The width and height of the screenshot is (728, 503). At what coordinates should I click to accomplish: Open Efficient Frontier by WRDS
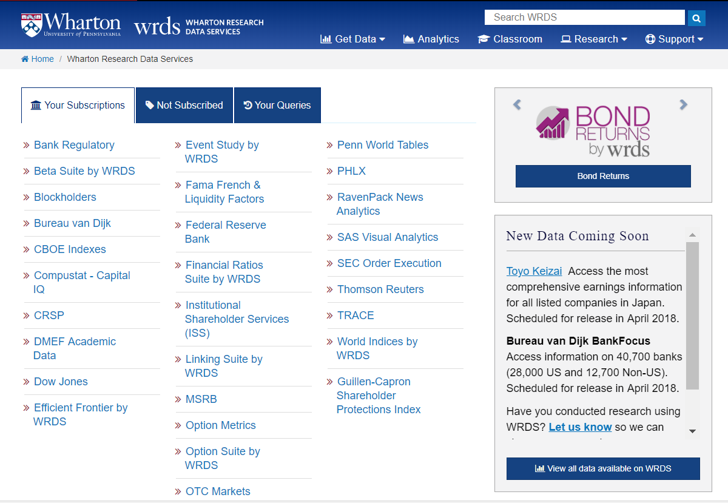point(81,414)
